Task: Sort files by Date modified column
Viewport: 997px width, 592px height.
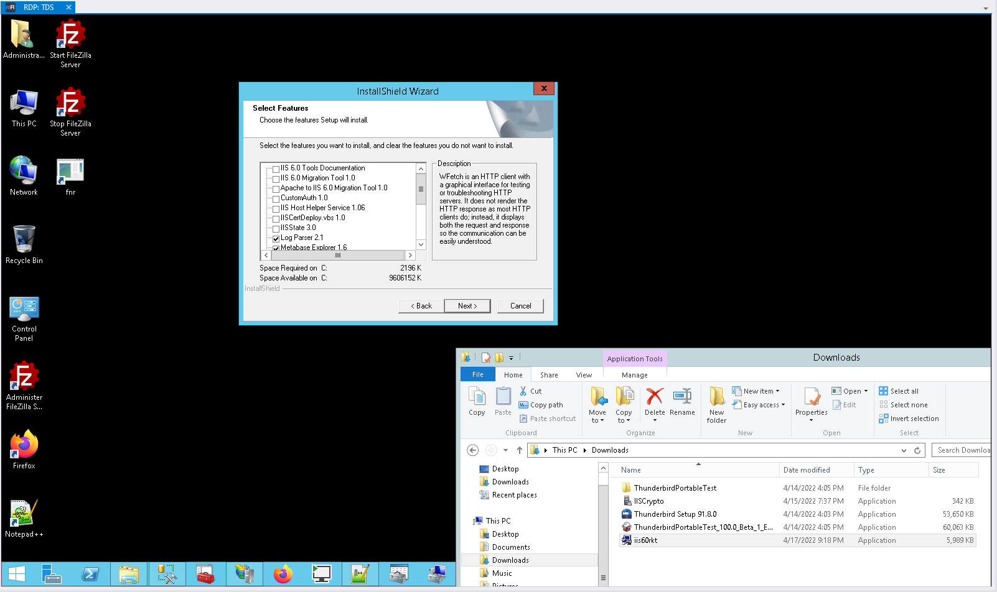Action: [817, 470]
